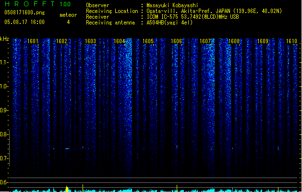Click the 1609 time marker
This screenshot has height=192, width=302.
263,41
